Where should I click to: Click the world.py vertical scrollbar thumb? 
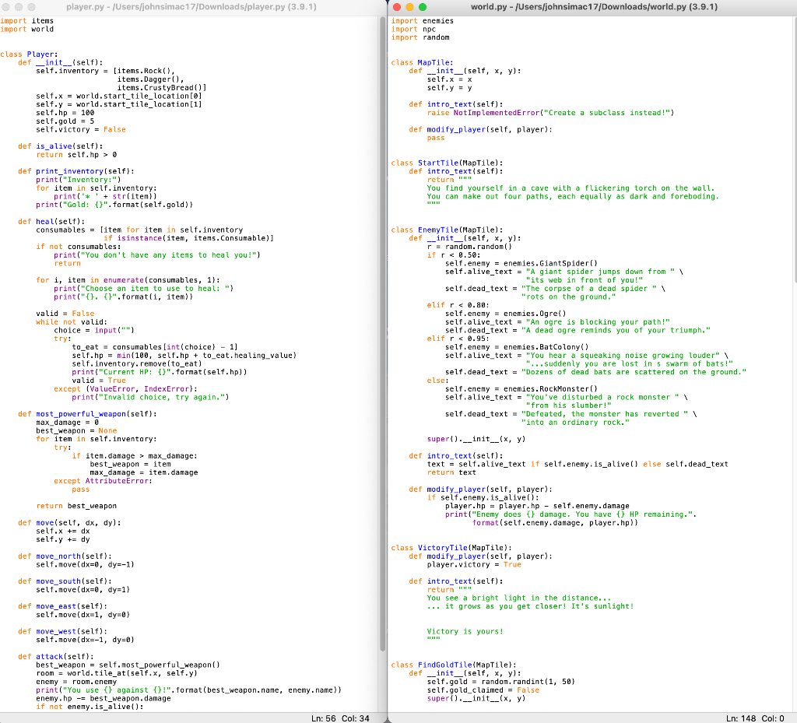[x=794, y=150]
